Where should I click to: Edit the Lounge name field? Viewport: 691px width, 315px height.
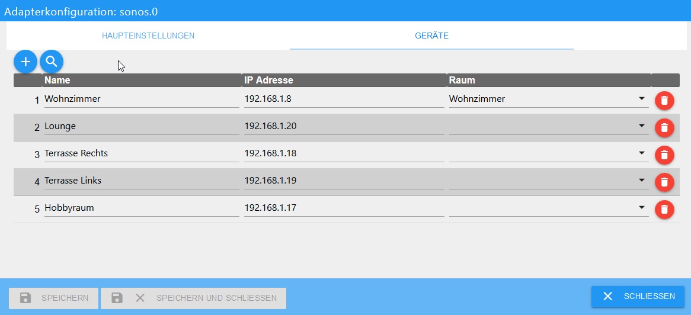coord(142,127)
